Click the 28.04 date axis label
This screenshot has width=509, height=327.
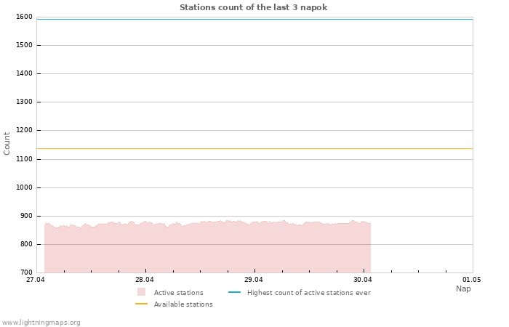pos(145,280)
